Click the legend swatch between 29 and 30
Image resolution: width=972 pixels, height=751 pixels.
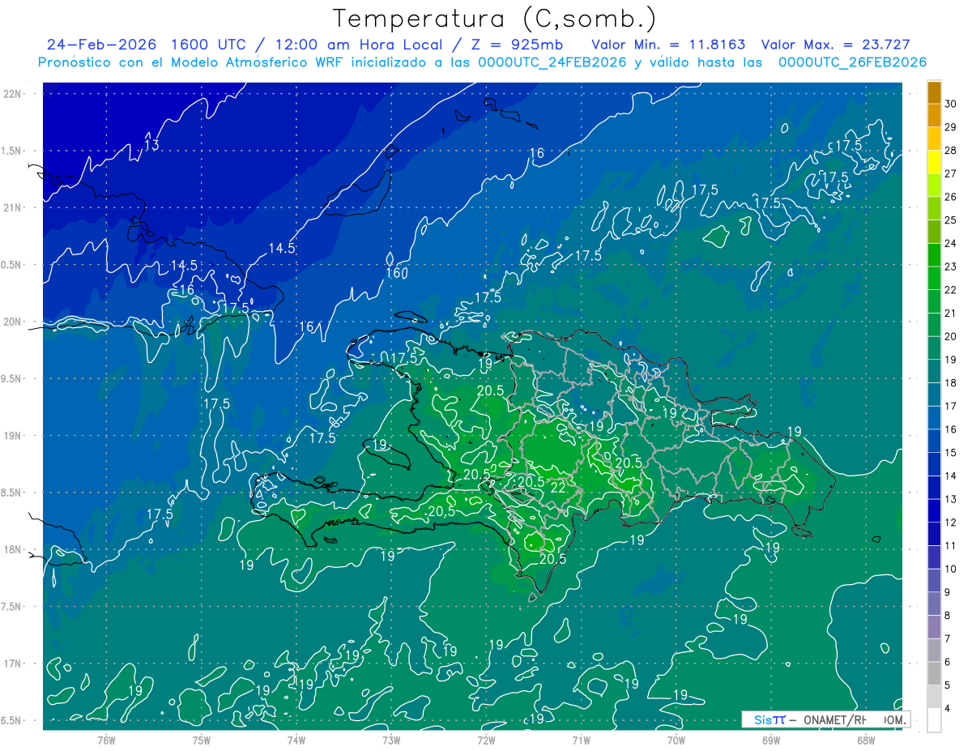point(934,116)
